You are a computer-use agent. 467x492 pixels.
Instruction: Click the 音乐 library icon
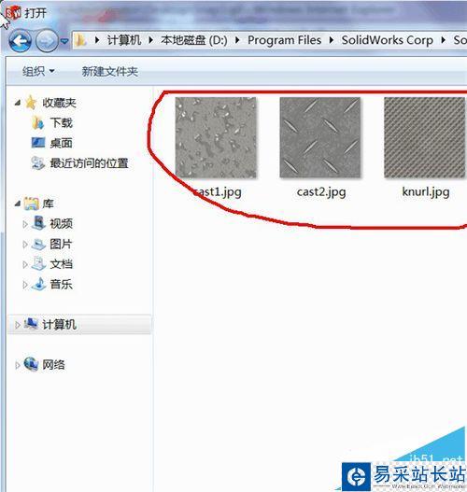tap(38, 284)
